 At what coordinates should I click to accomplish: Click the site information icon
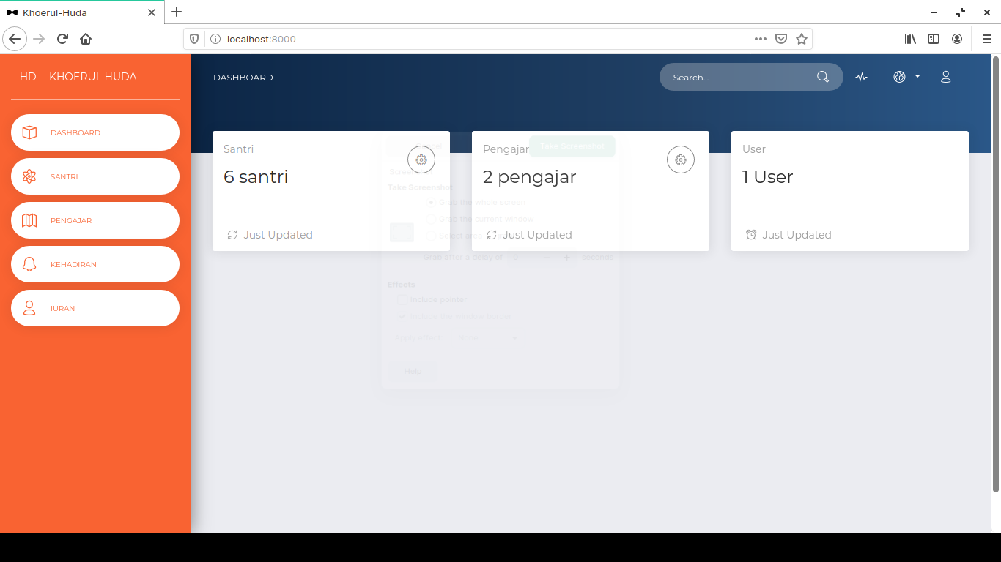215,39
